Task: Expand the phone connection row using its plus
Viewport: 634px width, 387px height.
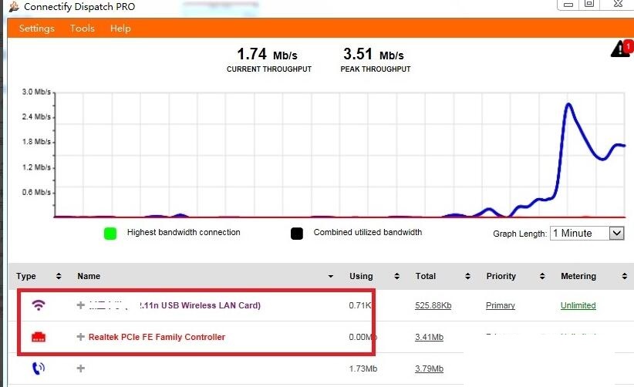Action: click(x=80, y=368)
